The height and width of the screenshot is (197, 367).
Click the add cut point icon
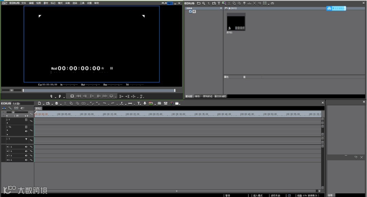pyautogui.click(x=121, y=103)
